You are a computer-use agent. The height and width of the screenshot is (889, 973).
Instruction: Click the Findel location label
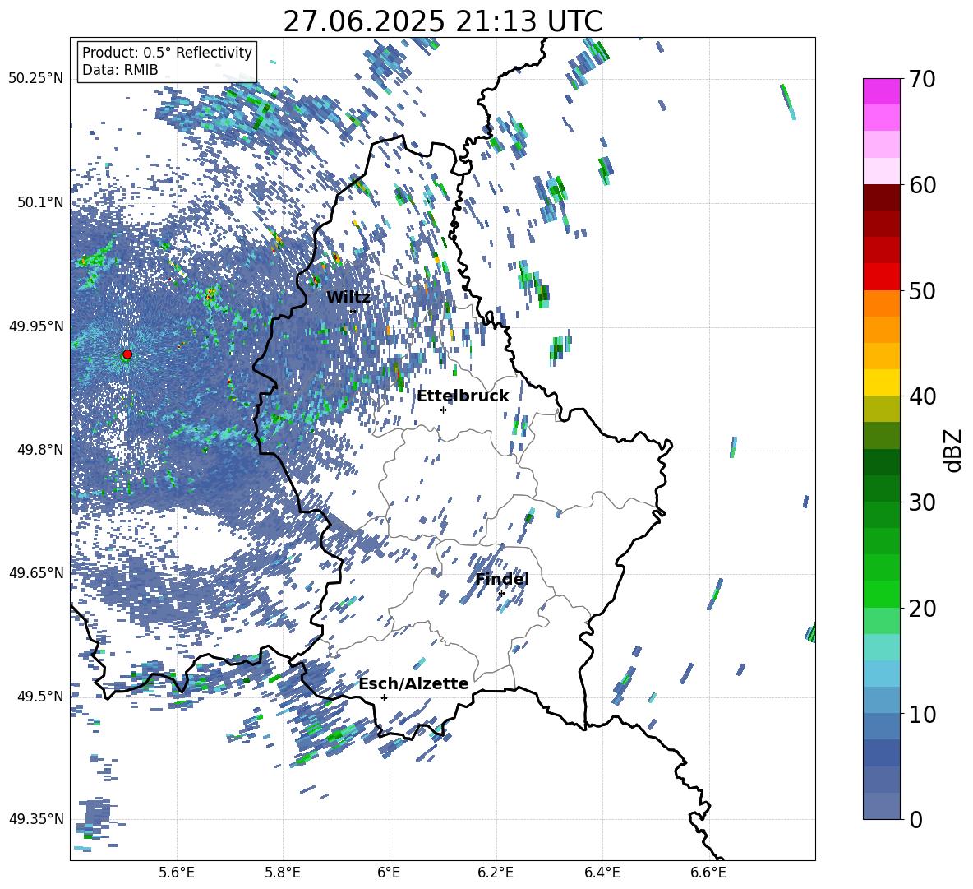coord(502,579)
